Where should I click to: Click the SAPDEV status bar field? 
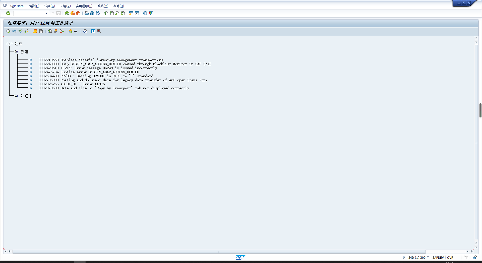pyautogui.click(x=438, y=257)
